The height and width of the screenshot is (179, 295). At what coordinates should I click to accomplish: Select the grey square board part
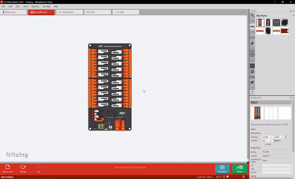[276, 23]
